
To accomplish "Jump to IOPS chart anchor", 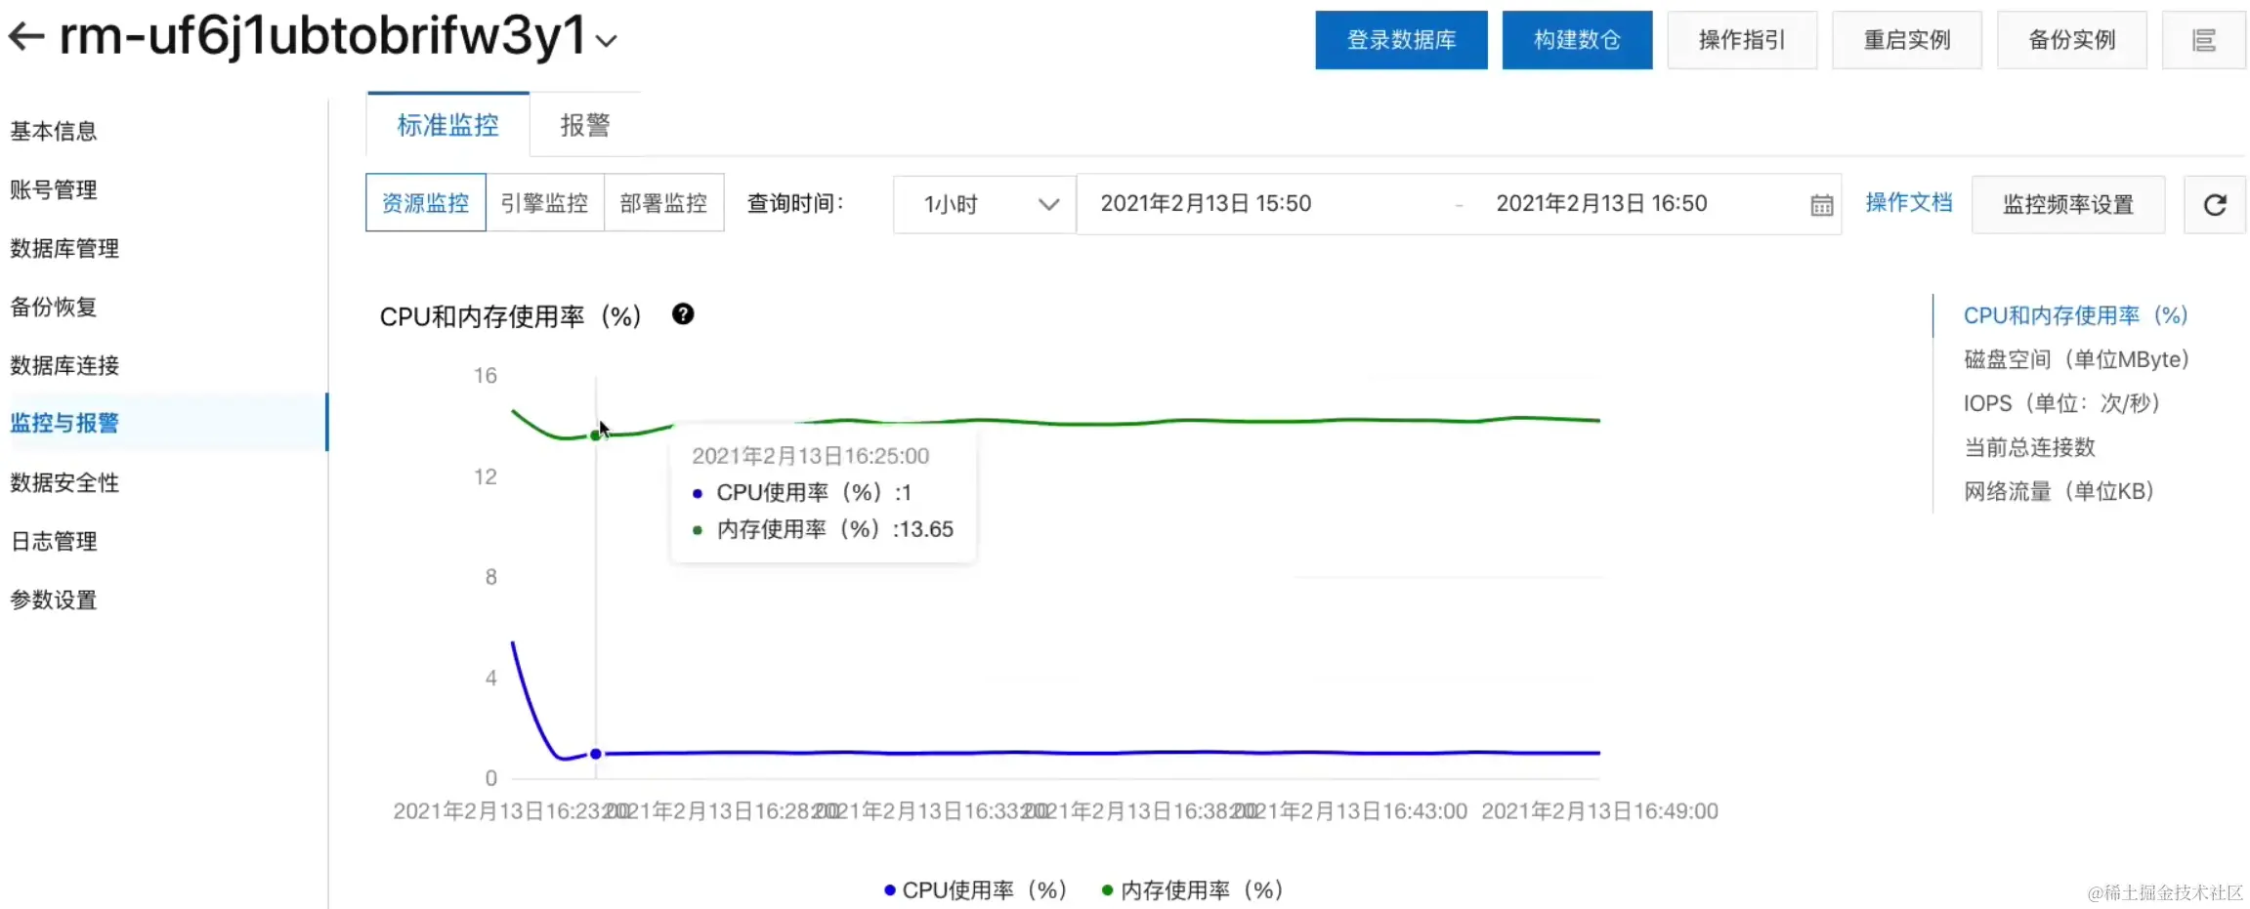I will (2061, 403).
